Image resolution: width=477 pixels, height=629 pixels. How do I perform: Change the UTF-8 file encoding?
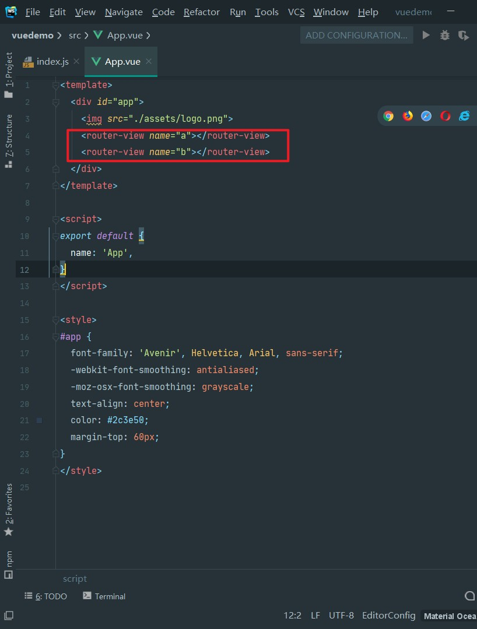click(341, 616)
